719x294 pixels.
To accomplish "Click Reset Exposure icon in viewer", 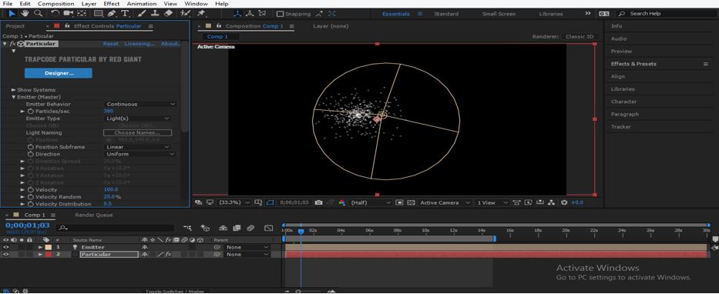I will coord(564,202).
